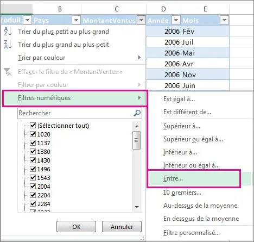Viewport: 254px width, 242px height.
Task: Click the scrollbar thumb in value list
Action: (x=137, y=140)
